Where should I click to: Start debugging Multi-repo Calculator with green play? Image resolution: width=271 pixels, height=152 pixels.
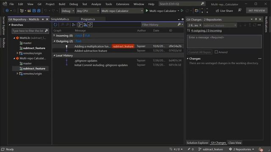click(147, 11)
